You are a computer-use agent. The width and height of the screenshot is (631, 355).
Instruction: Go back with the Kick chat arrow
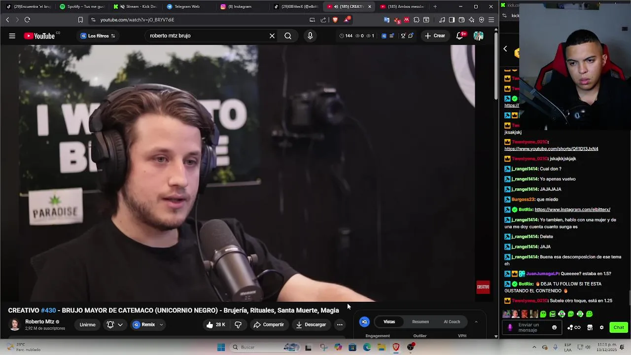point(505,49)
